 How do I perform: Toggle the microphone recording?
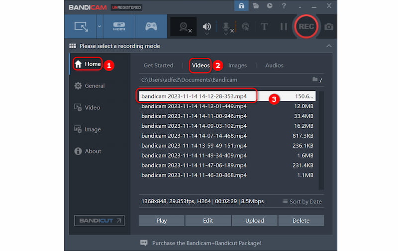(226, 26)
